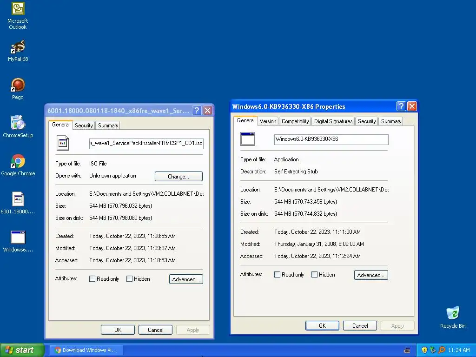476x357 pixels.
Task: Click the safely remove hardware tray icon
Action: pyautogui.click(x=433, y=350)
